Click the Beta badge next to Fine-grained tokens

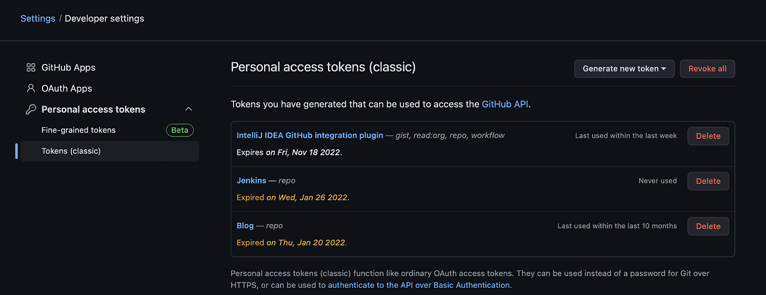(180, 130)
